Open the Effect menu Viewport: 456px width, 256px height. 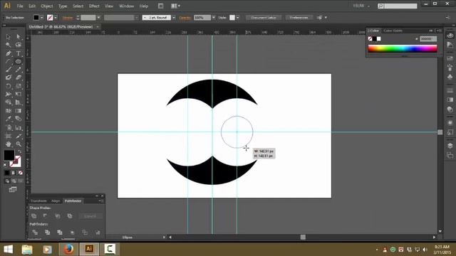[94, 6]
